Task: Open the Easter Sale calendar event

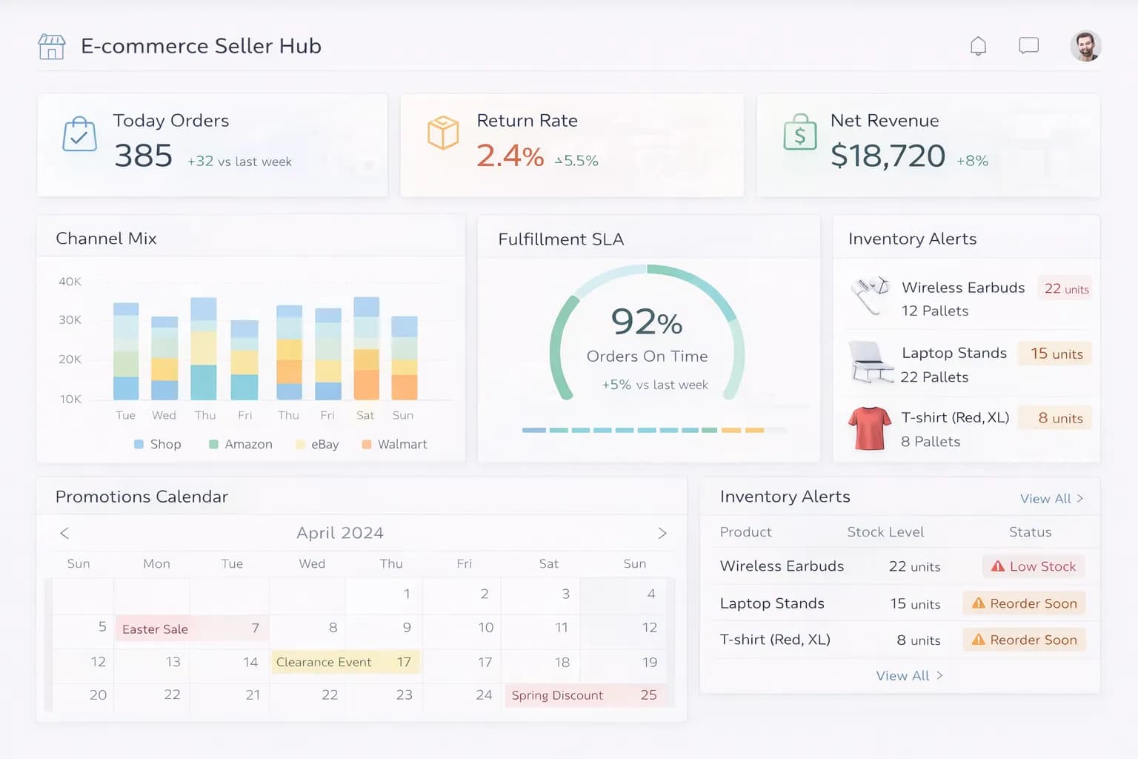Action: click(156, 629)
